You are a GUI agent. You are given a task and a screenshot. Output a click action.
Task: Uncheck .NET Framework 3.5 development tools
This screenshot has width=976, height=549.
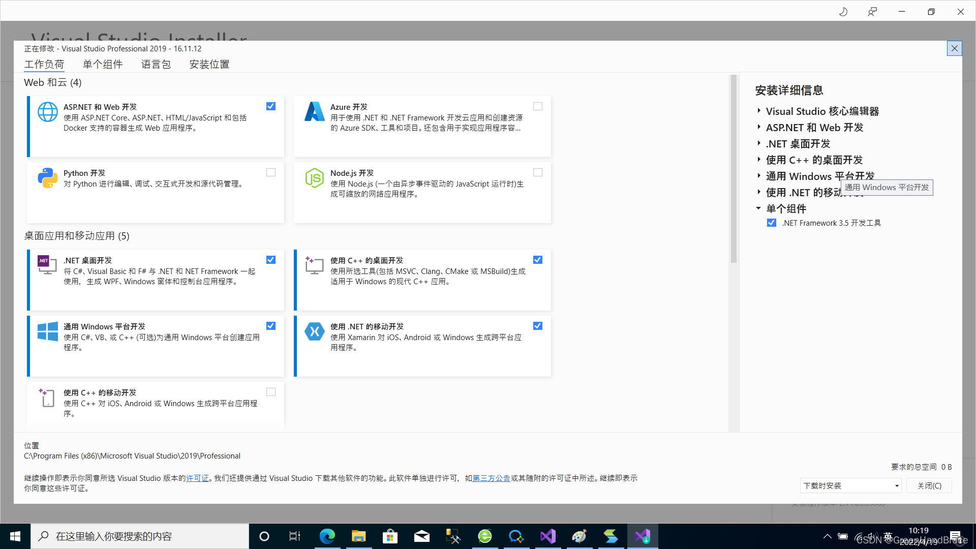[x=772, y=223]
